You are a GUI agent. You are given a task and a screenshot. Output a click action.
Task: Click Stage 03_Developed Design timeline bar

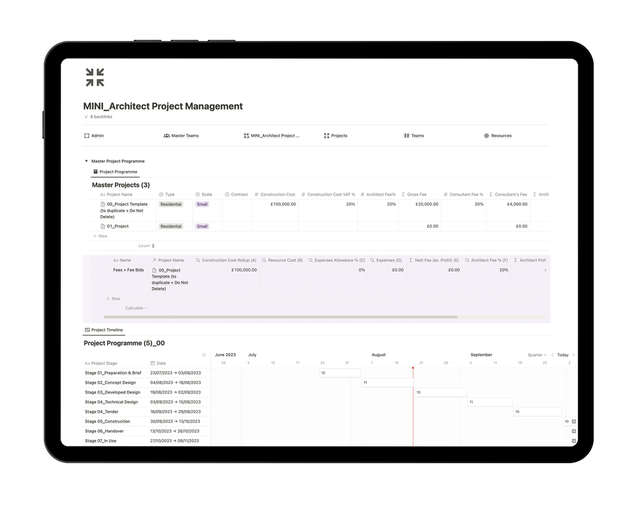point(440,392)
